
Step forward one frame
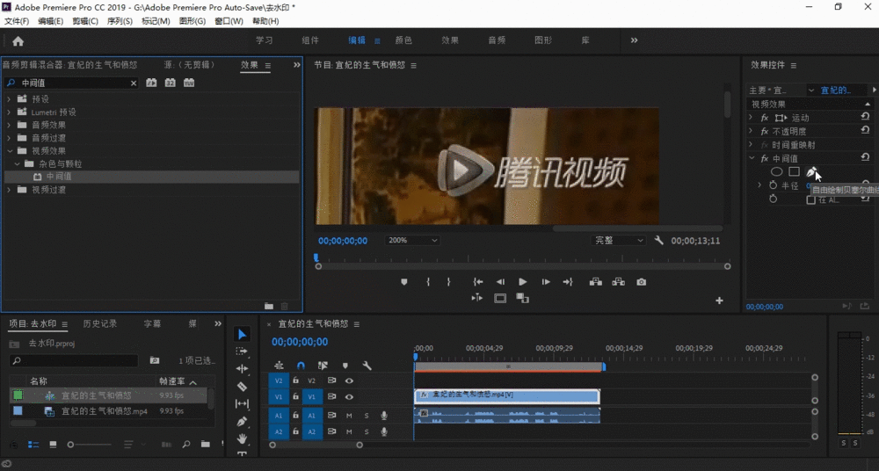(546, 282)
